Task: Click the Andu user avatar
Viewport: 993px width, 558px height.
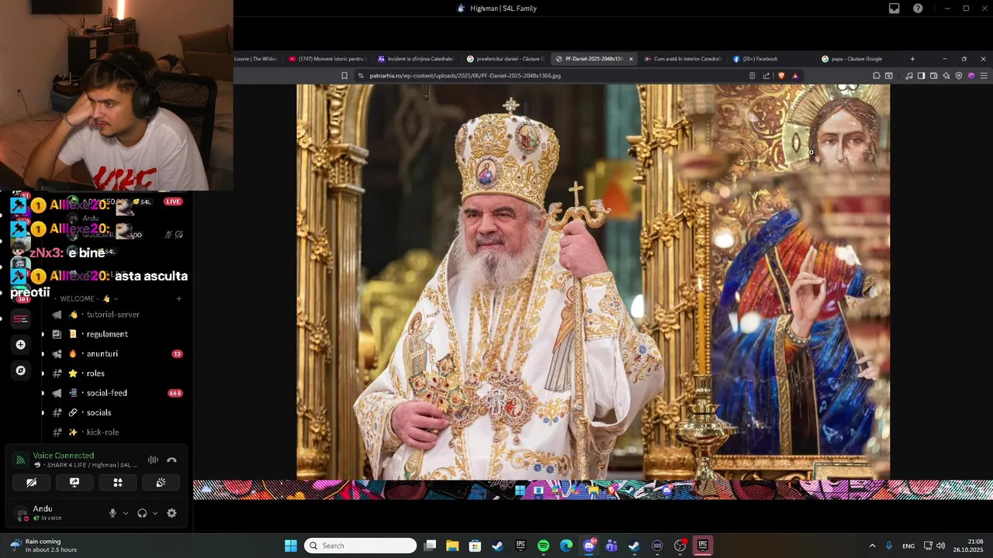Action: (x=20, y=513)
